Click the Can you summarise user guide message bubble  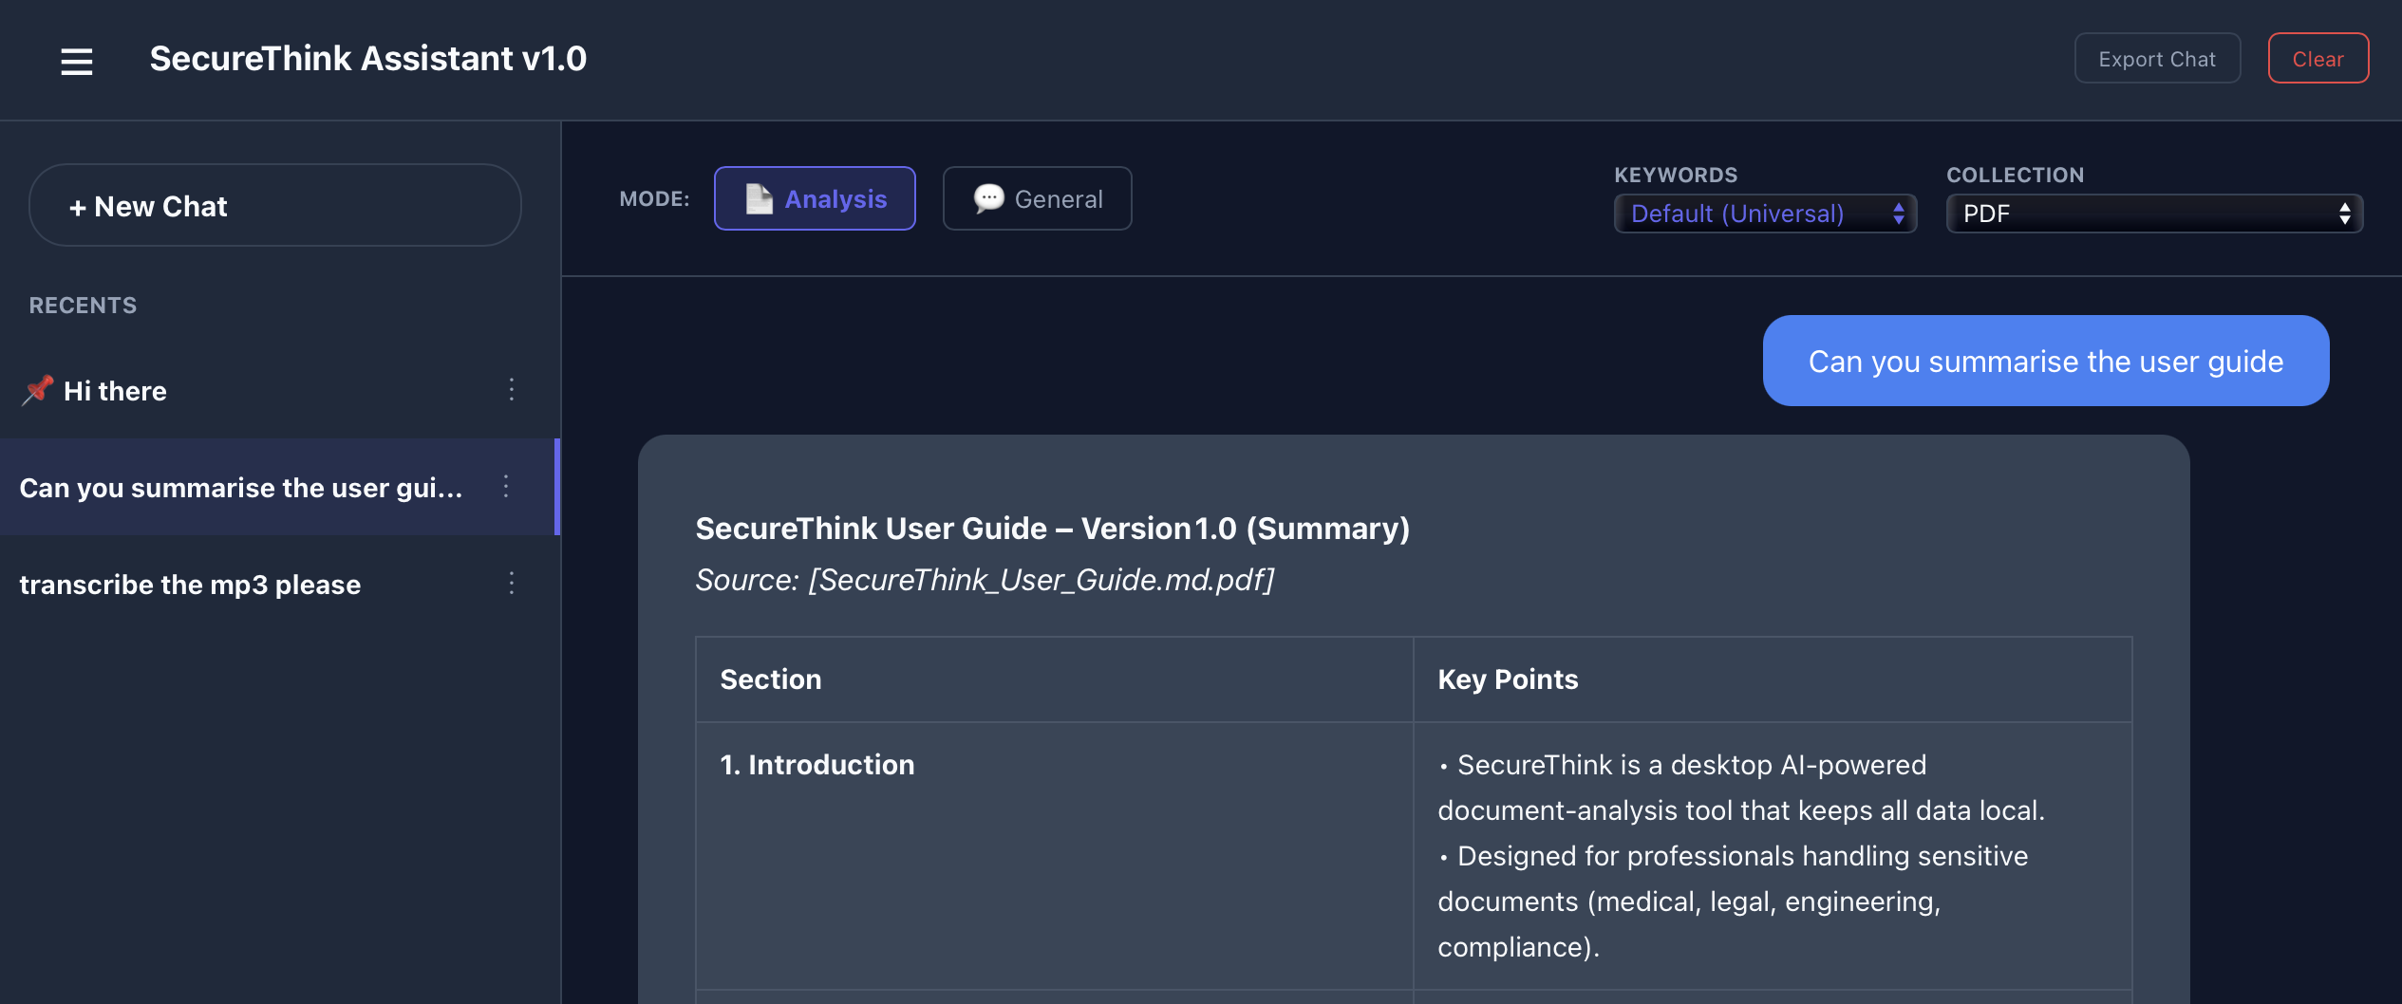pos(2045,361)
